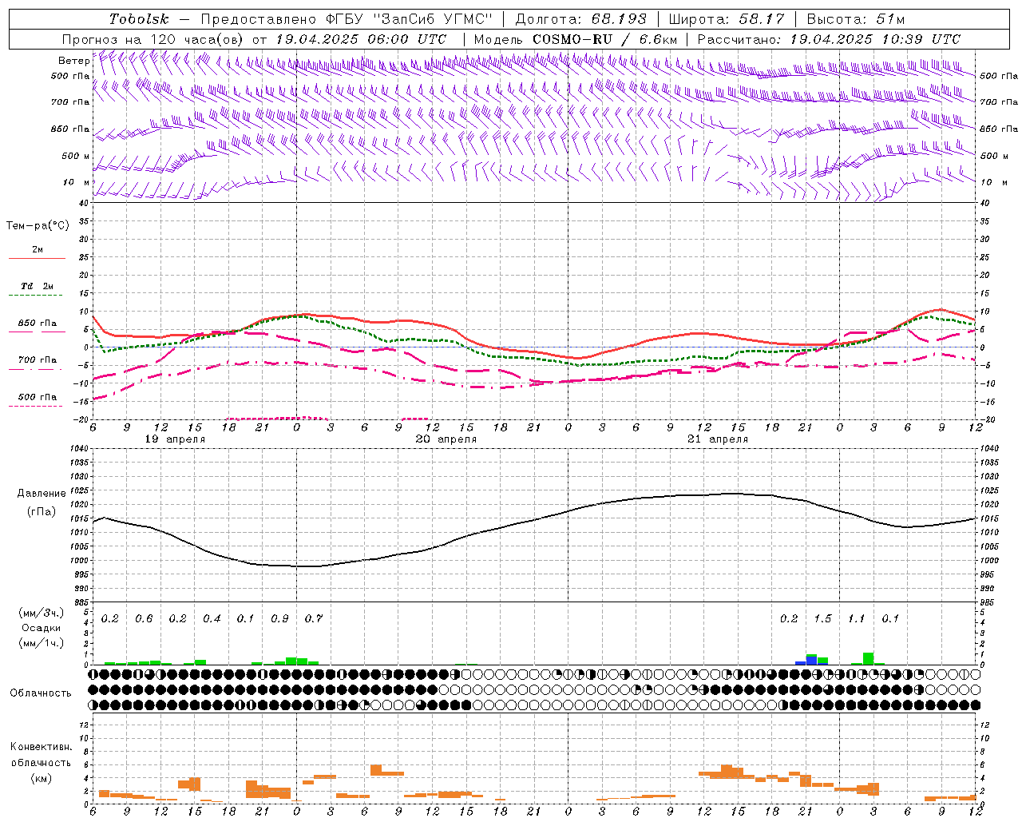The image size is (1022, 818).
Task: Select the text 'Высота: 51м'
Action: click(856, 19)
